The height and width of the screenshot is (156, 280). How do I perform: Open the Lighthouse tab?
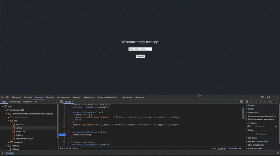(x=127, y=97)
